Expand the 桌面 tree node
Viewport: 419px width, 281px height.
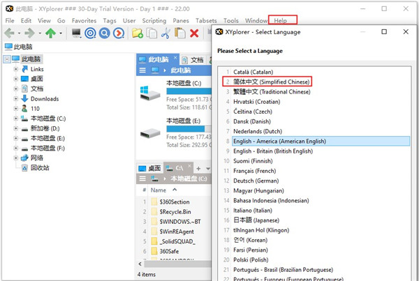point(16,79)
